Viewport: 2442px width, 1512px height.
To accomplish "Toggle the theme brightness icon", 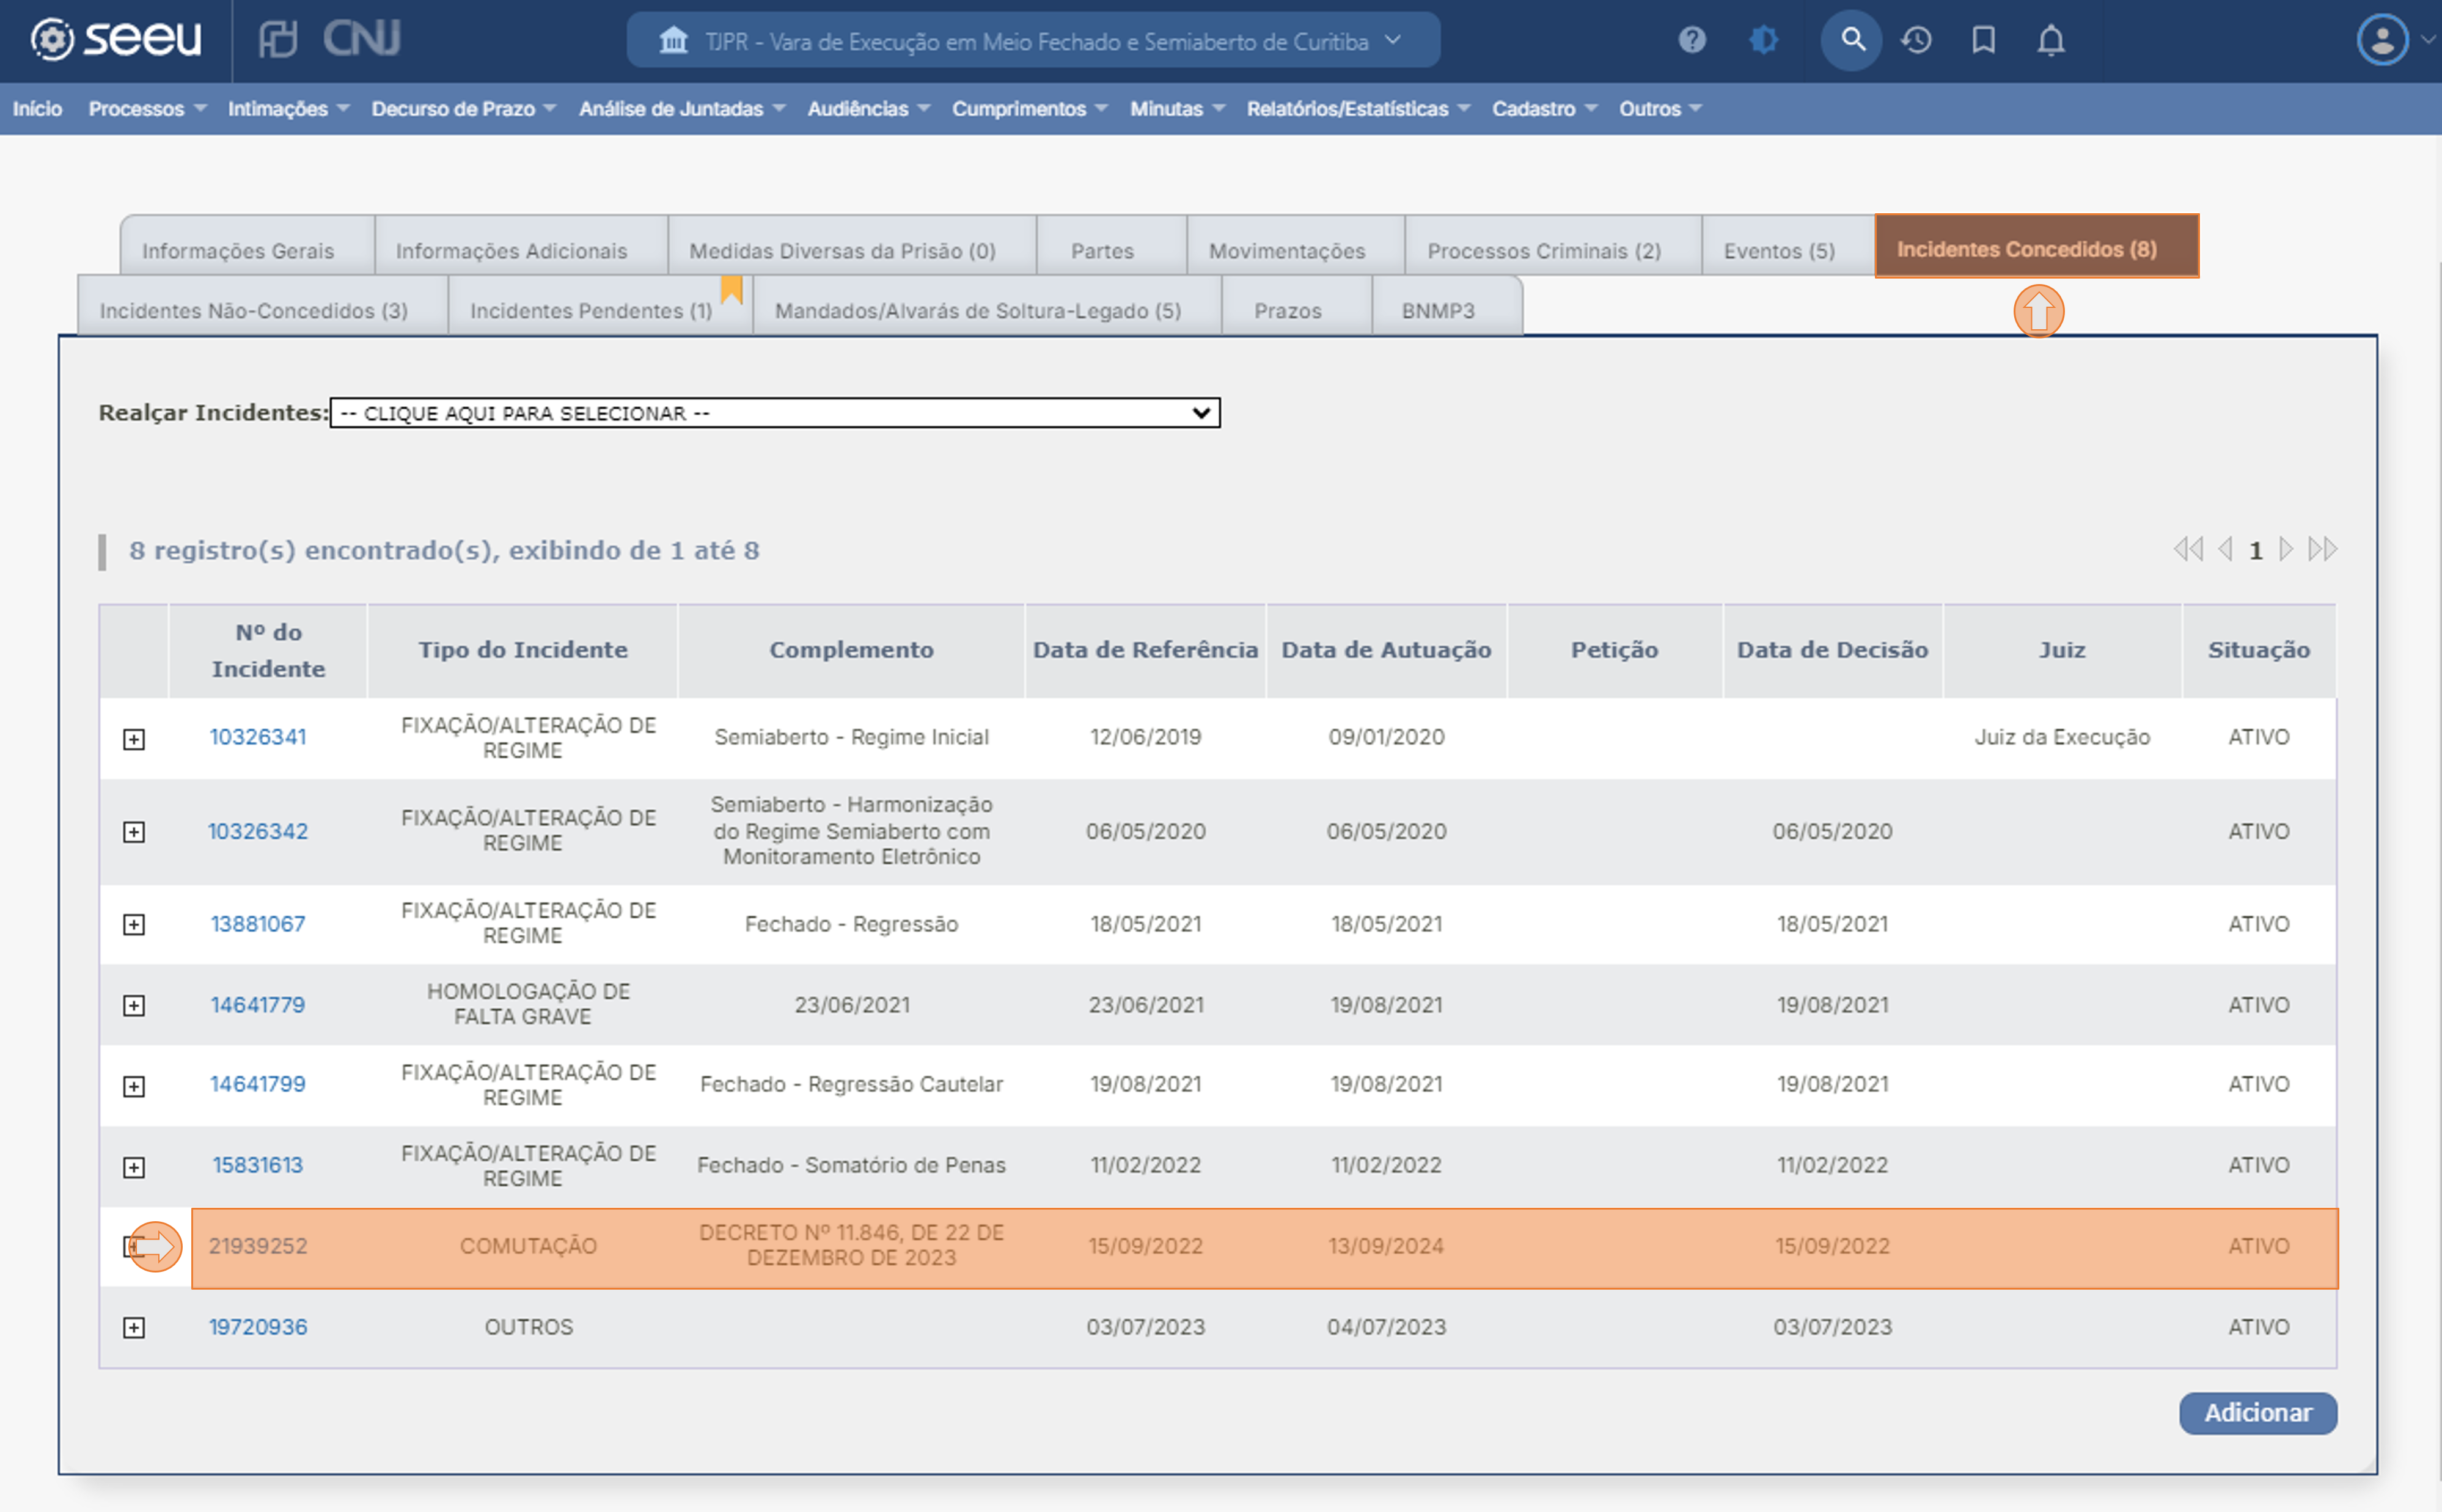I will (x=1764, y=40).
